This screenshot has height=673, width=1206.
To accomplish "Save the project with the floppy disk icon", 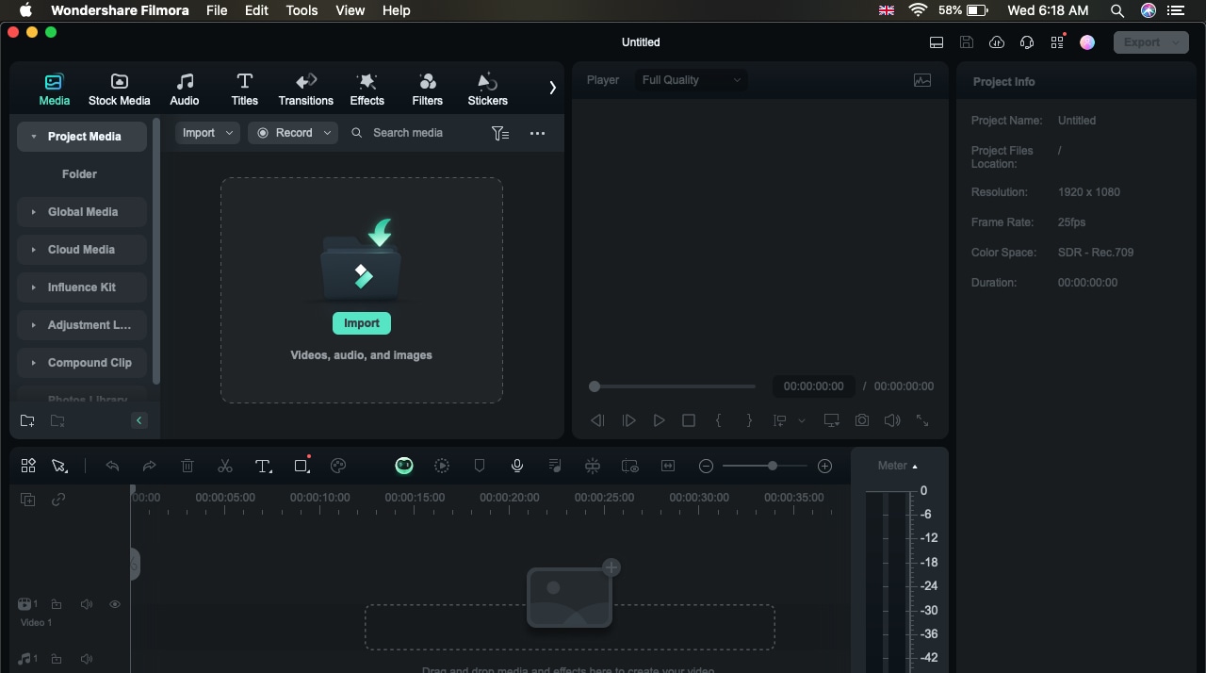I will [967, 42].
